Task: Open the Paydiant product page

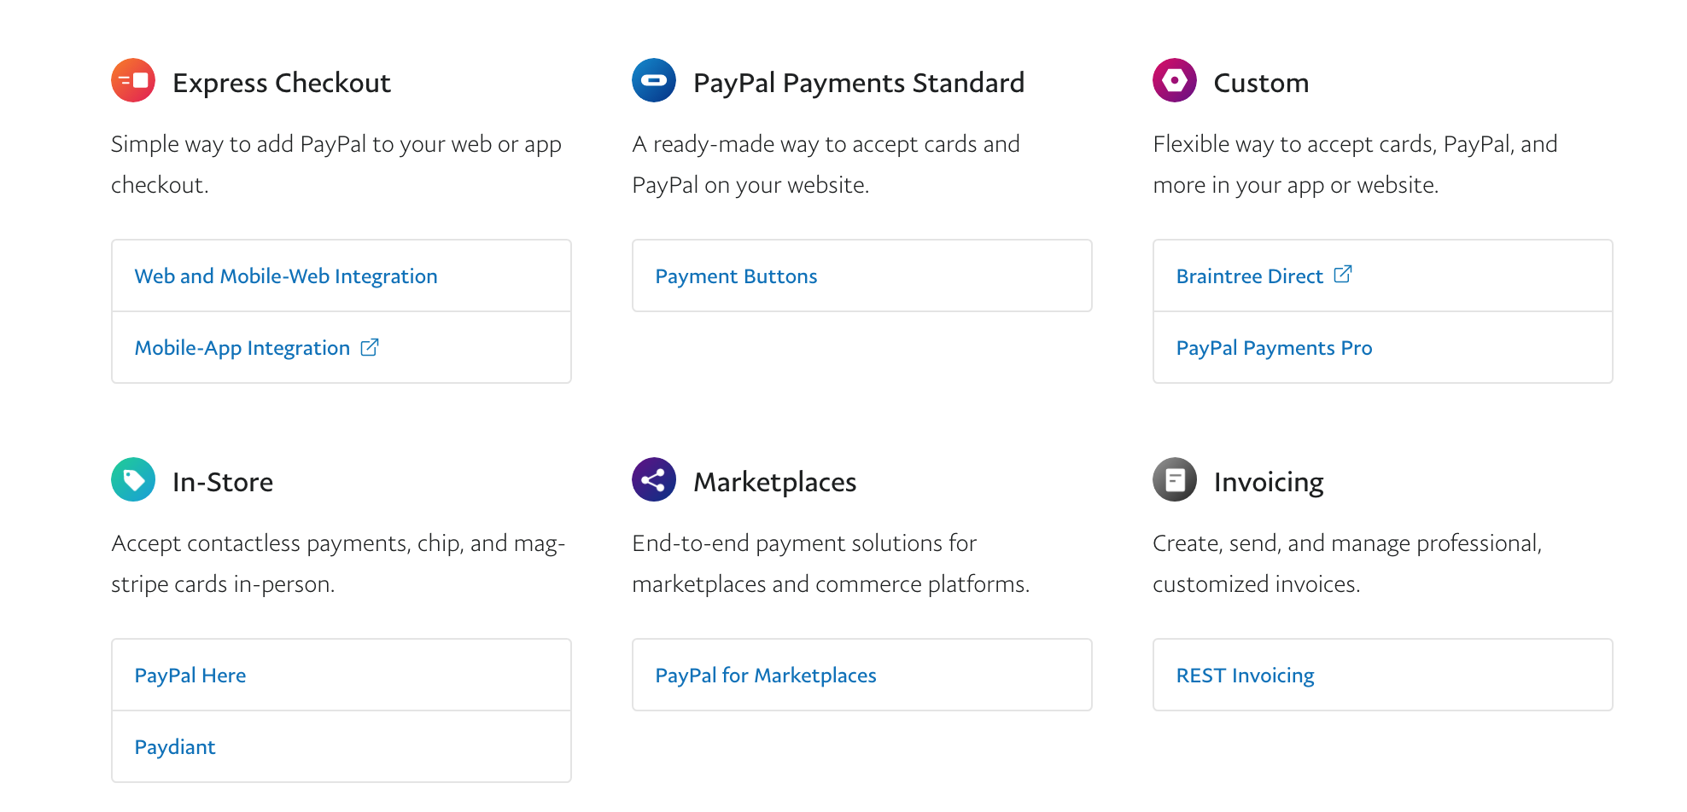Action: click(x=175, y=746)
